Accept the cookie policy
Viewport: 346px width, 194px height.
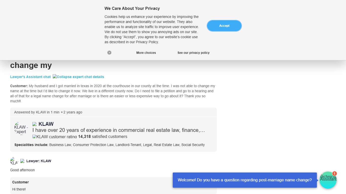224,26
